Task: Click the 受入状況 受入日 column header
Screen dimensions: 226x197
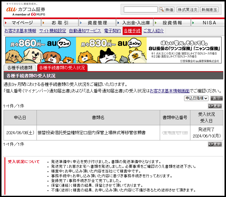Action: 206,118
